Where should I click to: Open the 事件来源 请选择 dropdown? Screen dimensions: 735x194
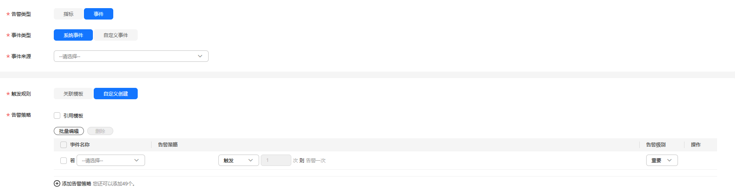click(x=131, y=56)
